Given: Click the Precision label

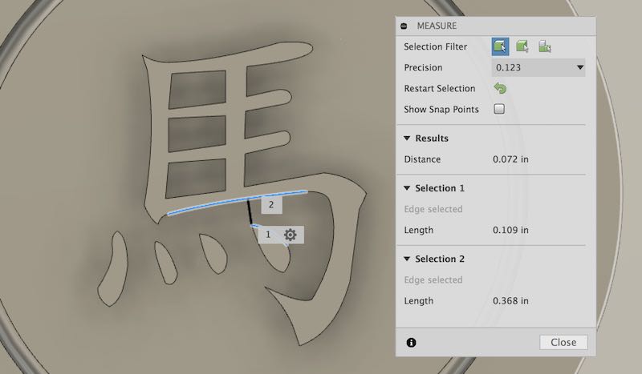Looking at the screenshot, I should click(x=423, y=67).
